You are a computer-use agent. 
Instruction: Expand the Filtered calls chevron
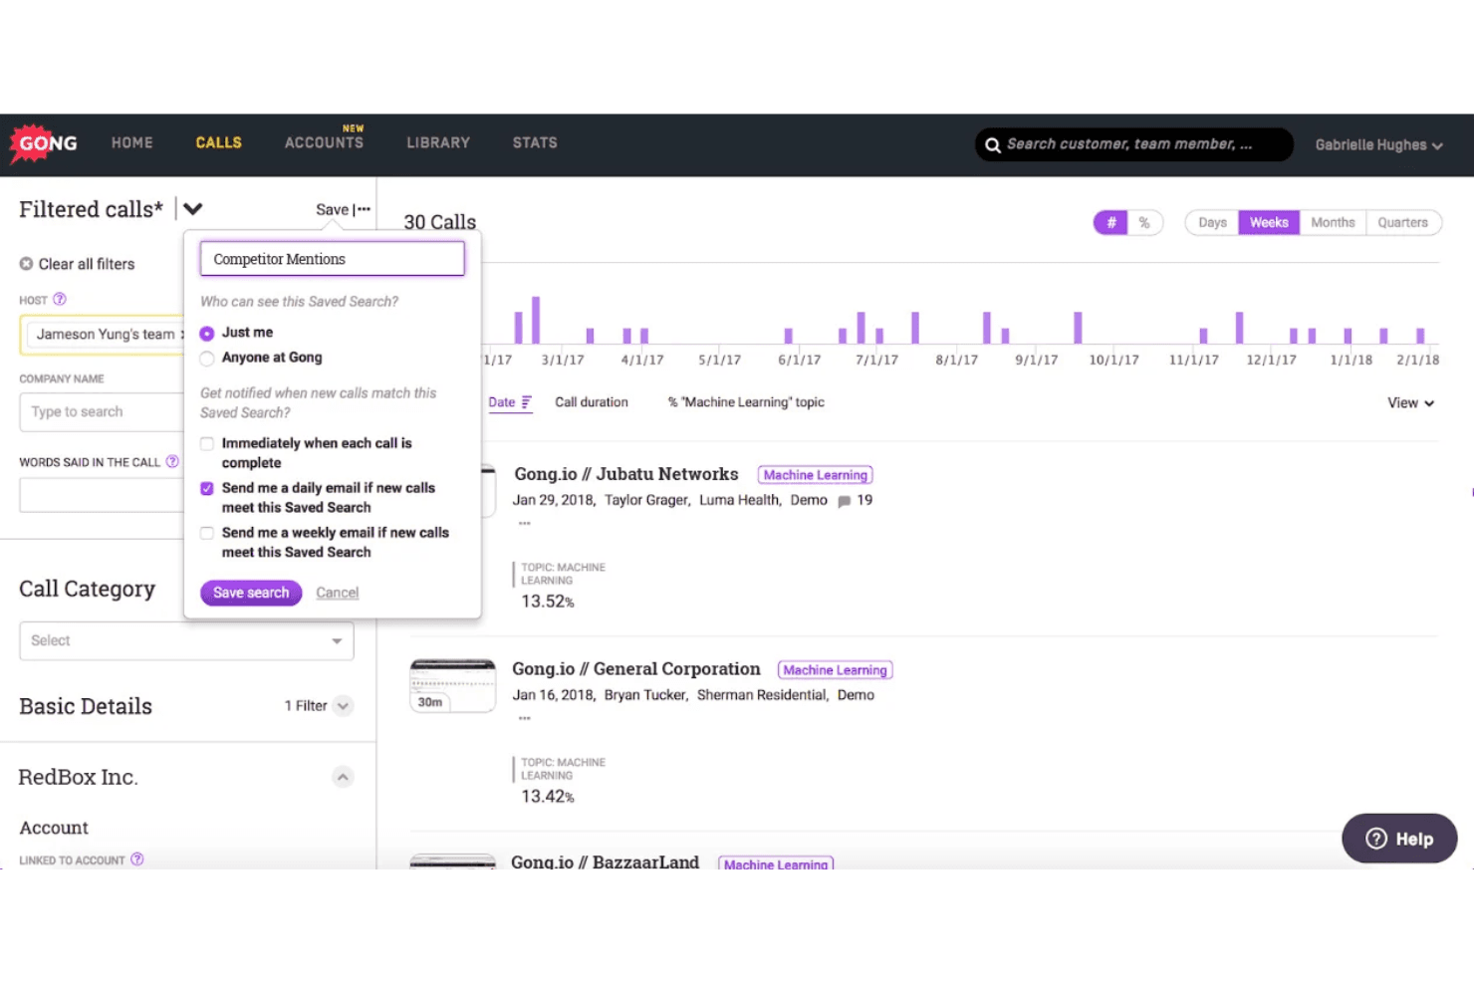coord(193,209)
